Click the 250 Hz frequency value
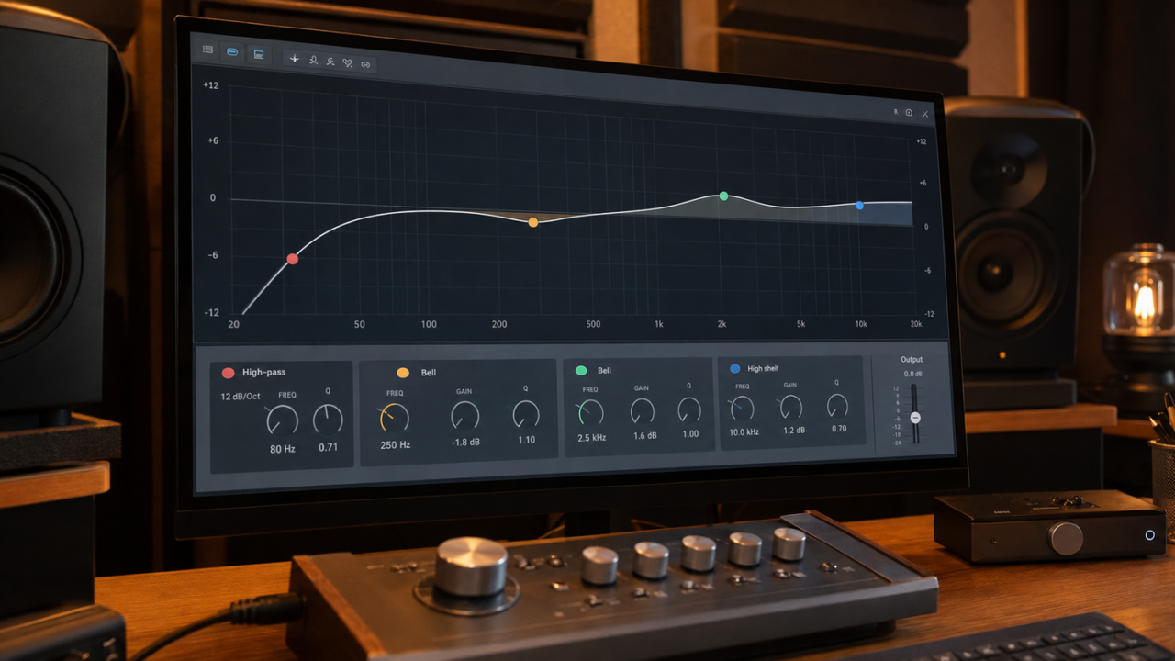This screenshot has width=1175, height=661. pos(395,444)
